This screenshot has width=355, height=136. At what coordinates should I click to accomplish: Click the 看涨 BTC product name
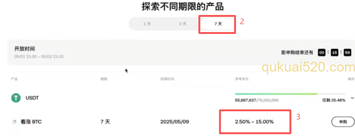pyautogui.click(x=31, y=122)
